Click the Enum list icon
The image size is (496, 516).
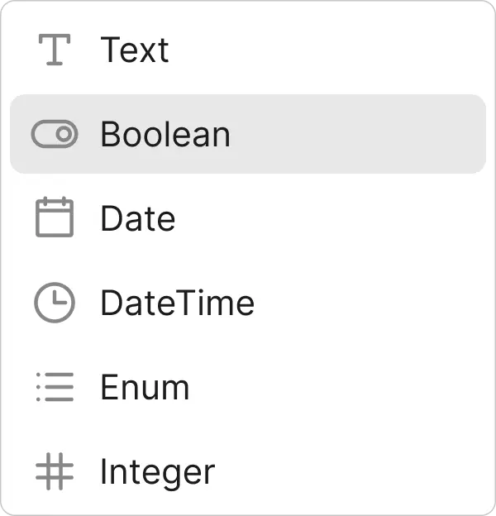click(x=55, y=387)
